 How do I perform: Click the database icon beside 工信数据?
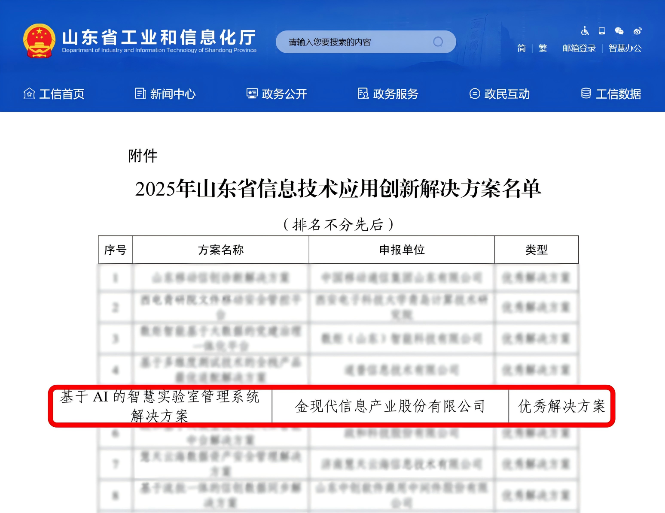click(586, 94)
